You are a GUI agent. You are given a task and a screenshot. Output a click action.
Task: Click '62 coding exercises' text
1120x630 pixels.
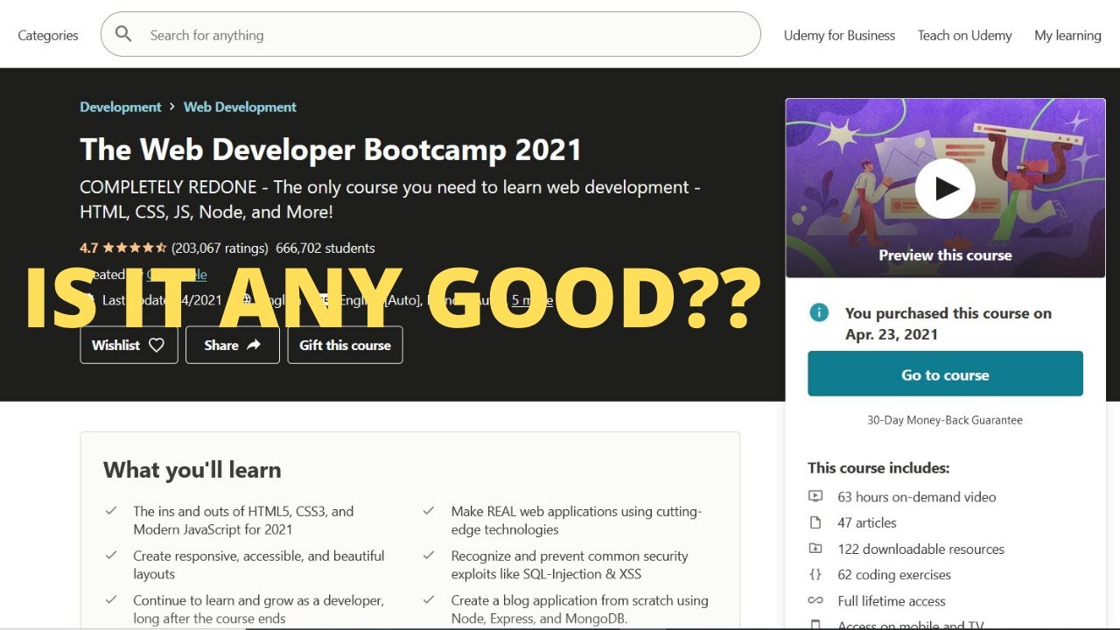tap(894, 575)
